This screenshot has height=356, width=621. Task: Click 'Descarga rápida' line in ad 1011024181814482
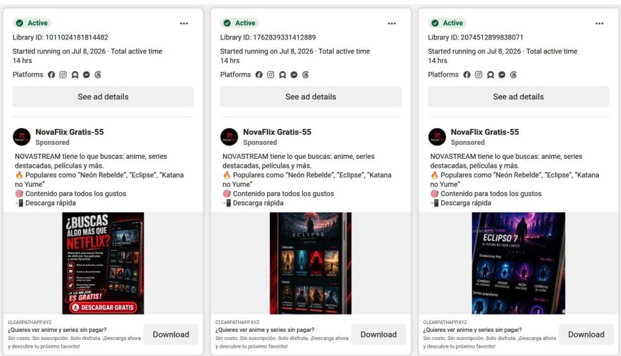coord(45,203)
